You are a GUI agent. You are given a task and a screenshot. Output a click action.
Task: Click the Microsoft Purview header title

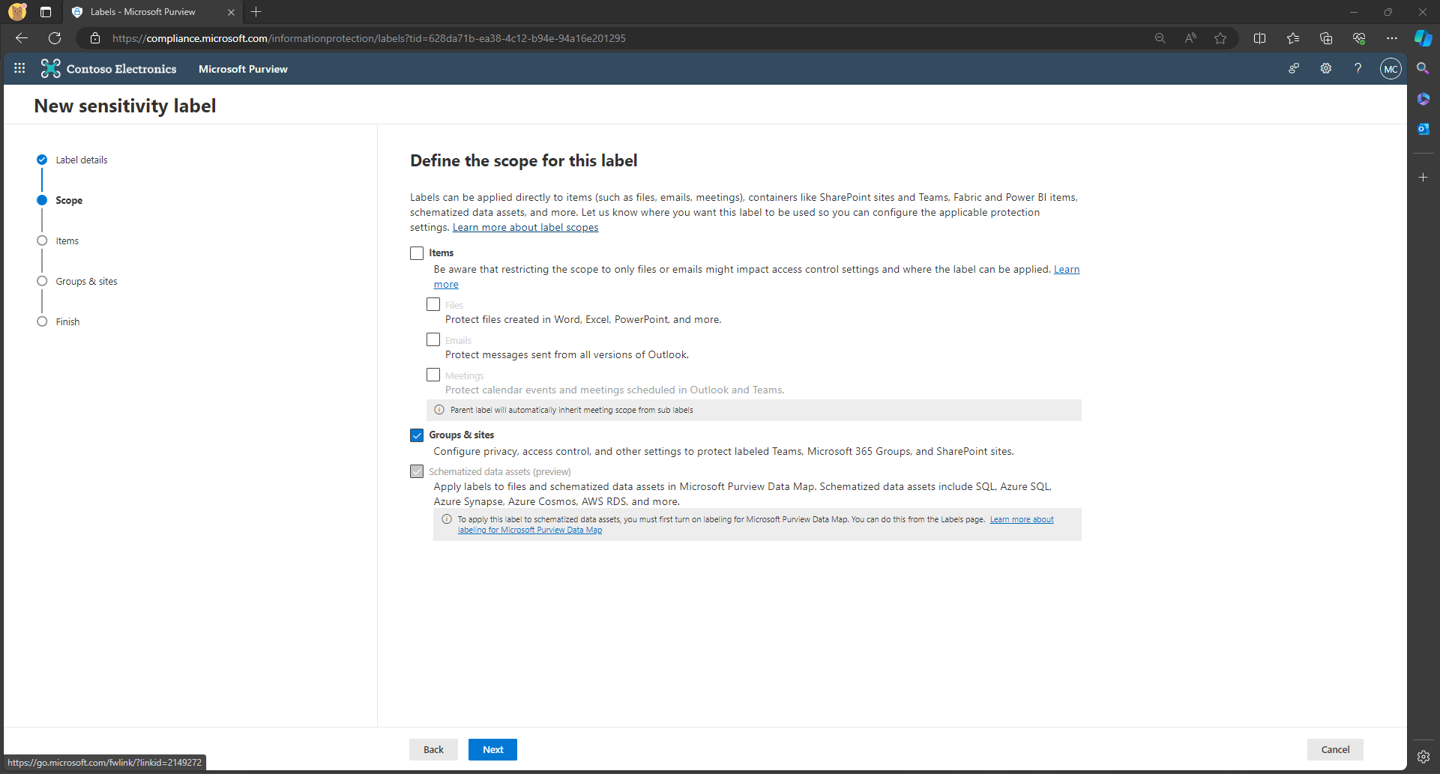243,69
